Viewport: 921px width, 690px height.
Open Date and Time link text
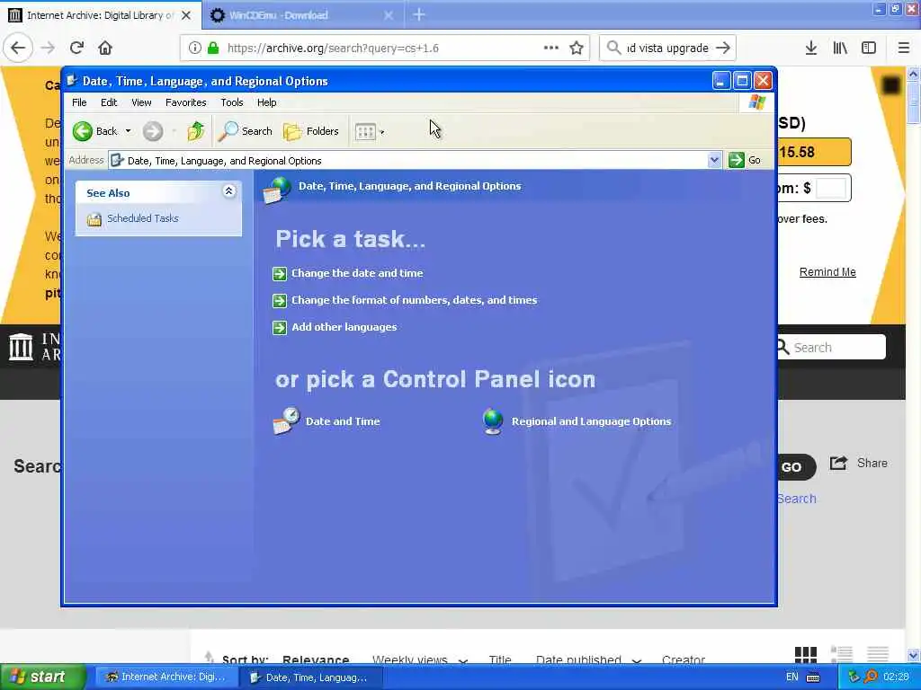tap(343, 421)
